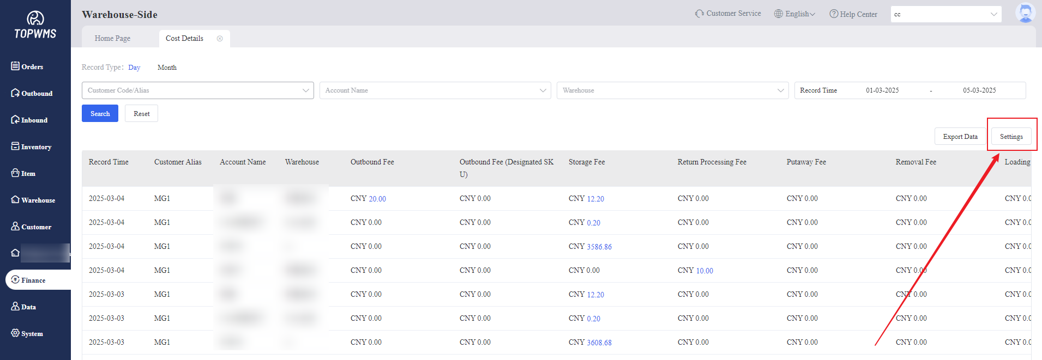The width and height of the screenshot is (1042, 360).
Task: Switch to the Home Page tab
Action: (112, 39)
